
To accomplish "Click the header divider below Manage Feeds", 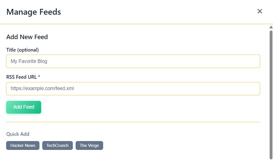I will pos(133,24).
